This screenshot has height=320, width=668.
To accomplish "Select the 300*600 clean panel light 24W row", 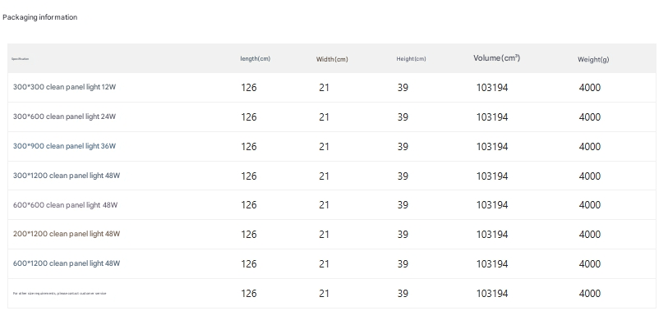I will pos(332,117).
